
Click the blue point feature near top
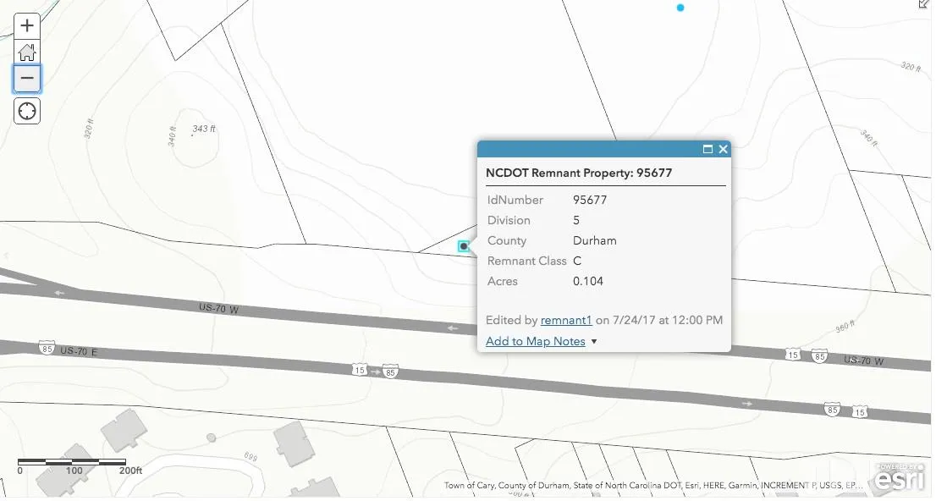point(680,8)
